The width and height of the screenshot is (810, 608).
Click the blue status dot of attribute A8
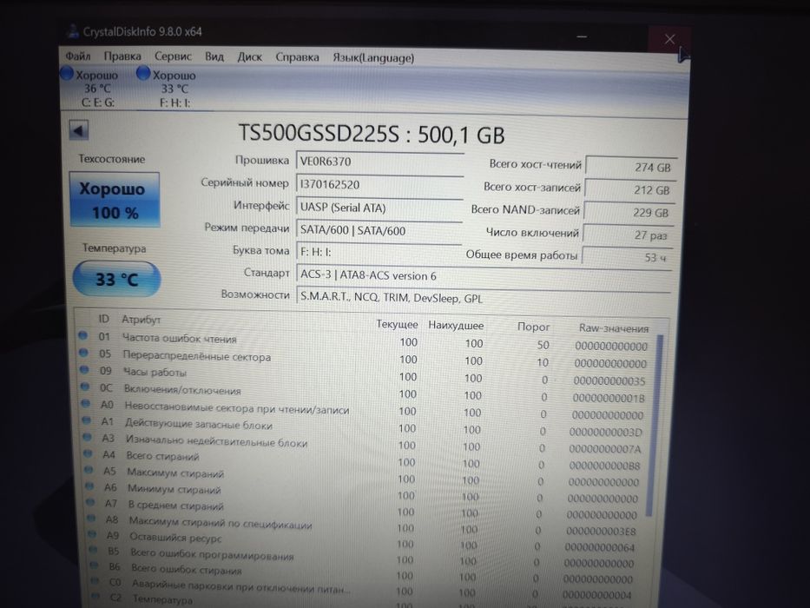pos(91,518)
